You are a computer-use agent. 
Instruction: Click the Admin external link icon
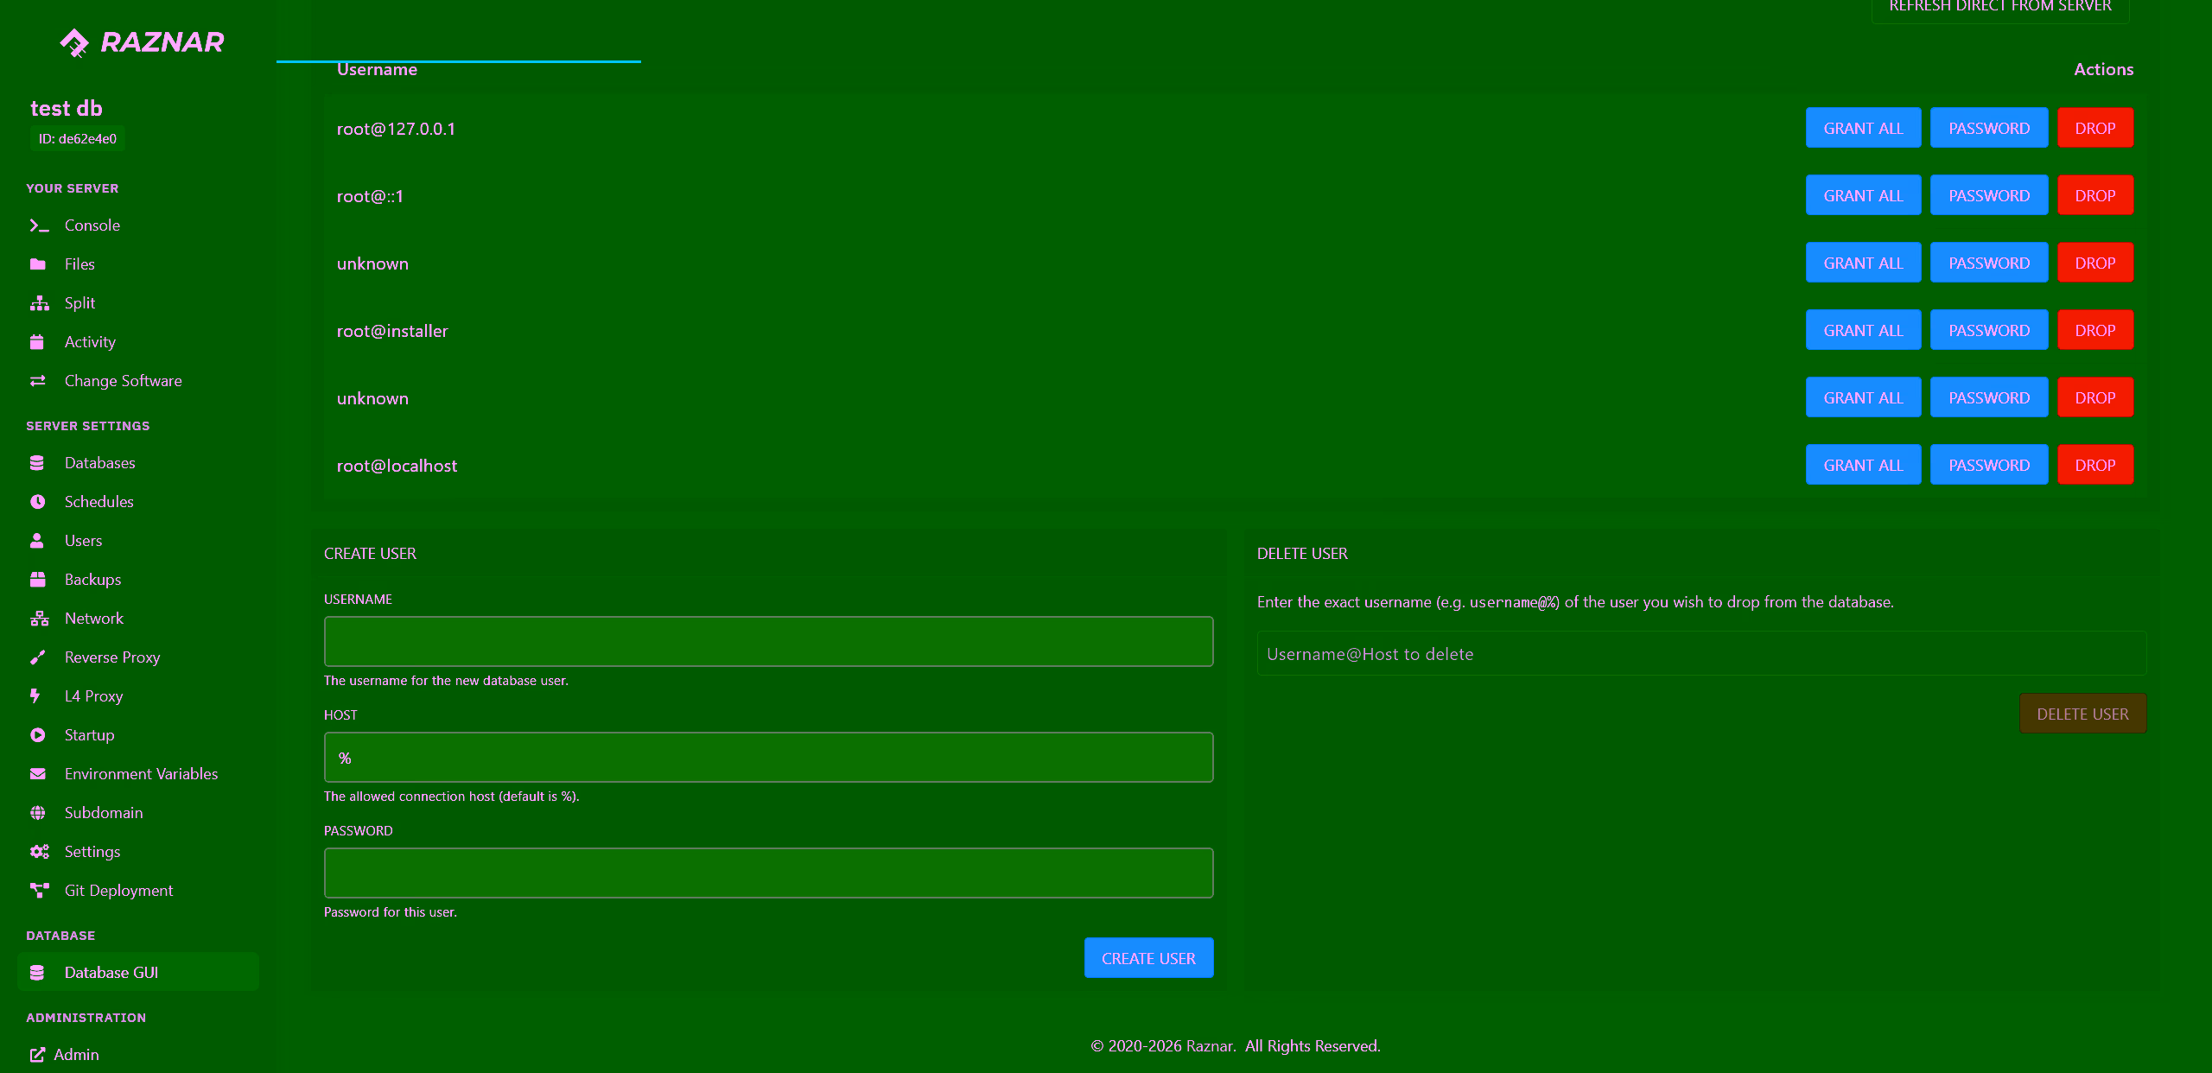pos(37,1055)
